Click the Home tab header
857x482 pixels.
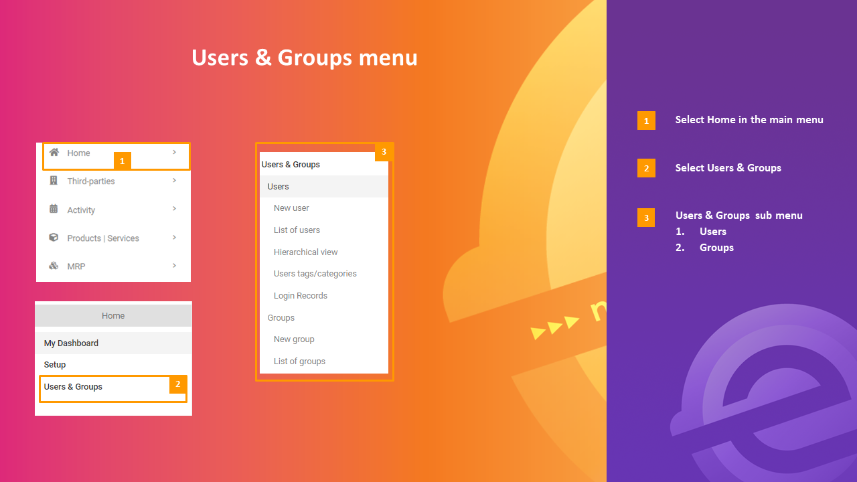(112, 315)
